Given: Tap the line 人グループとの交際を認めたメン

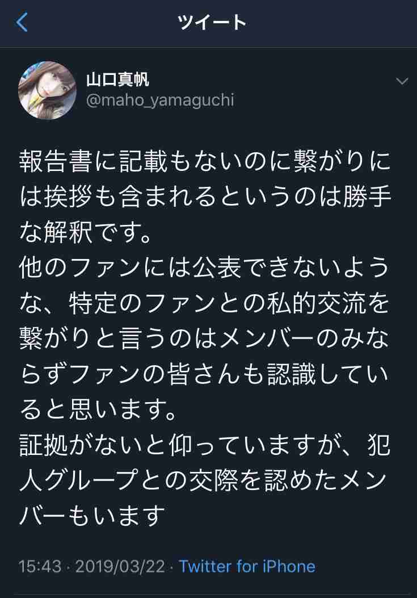Looking at the screenshot, I should 204,480.
